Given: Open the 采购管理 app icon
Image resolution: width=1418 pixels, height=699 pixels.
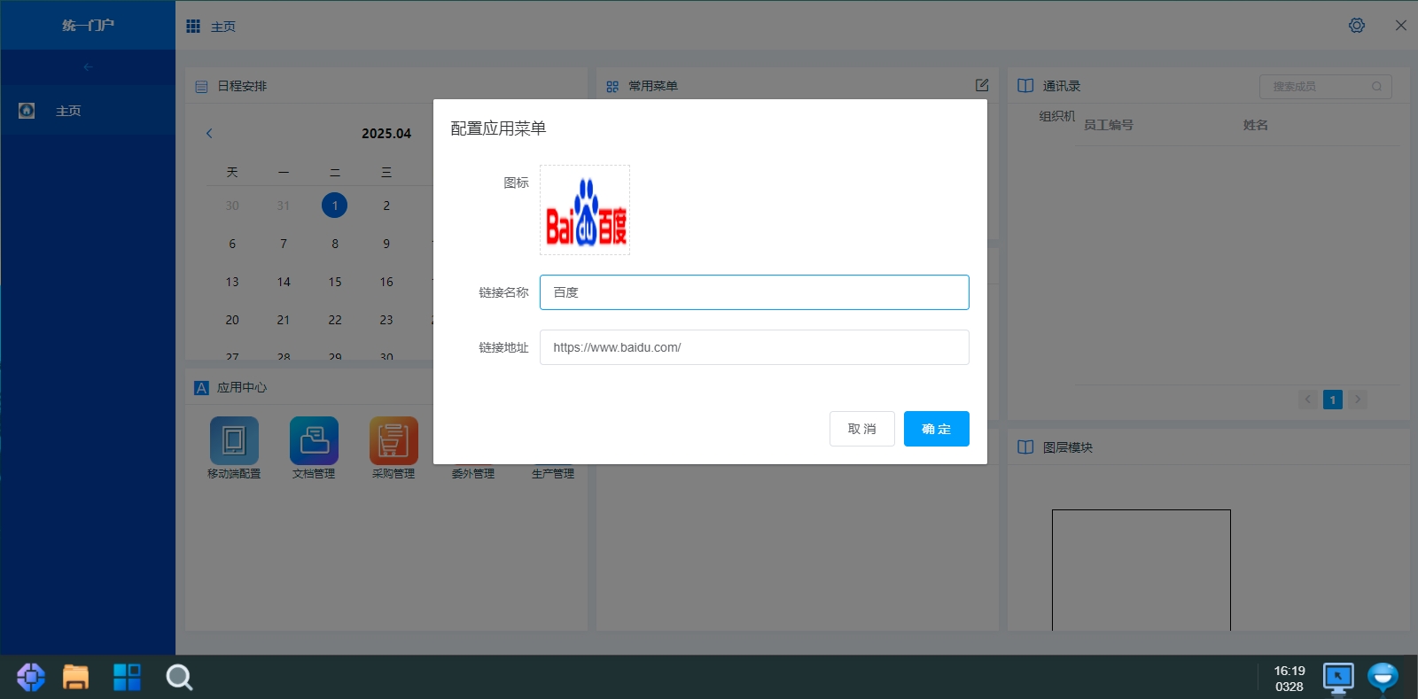Looking at the screenshot, I should 393,440.
